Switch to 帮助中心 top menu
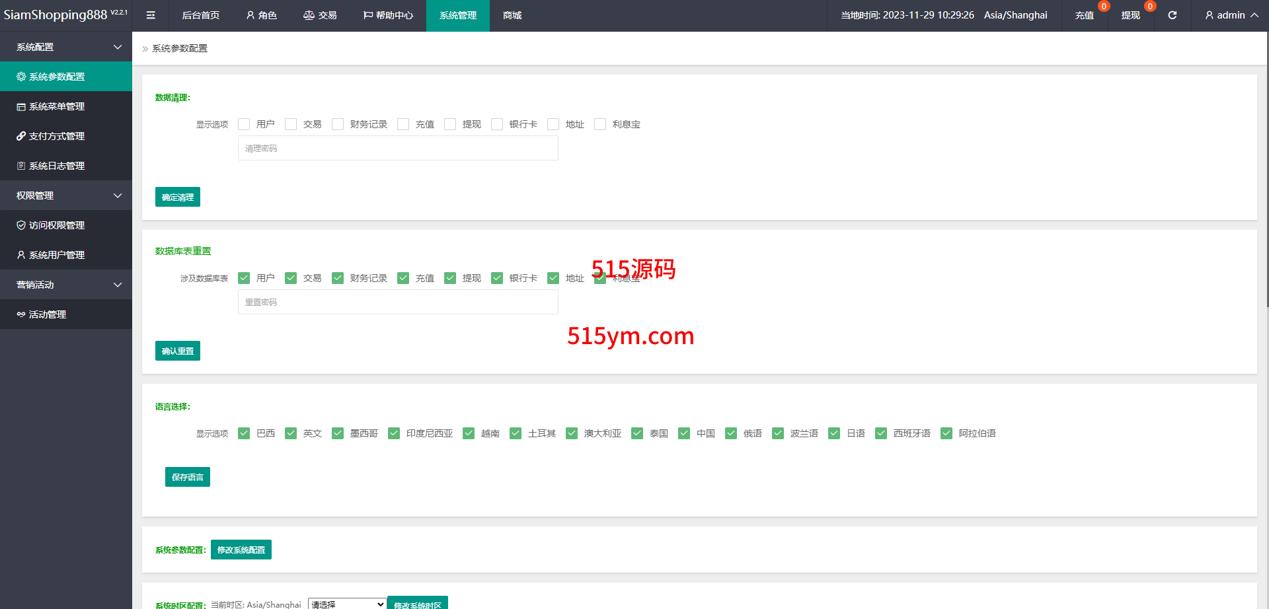Viewport: 1269px width, 609px height. click(388, 15)
